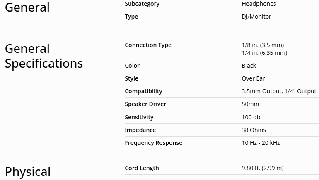Click the Black color value
The image size is (319, 180).
tap(249, 66)
